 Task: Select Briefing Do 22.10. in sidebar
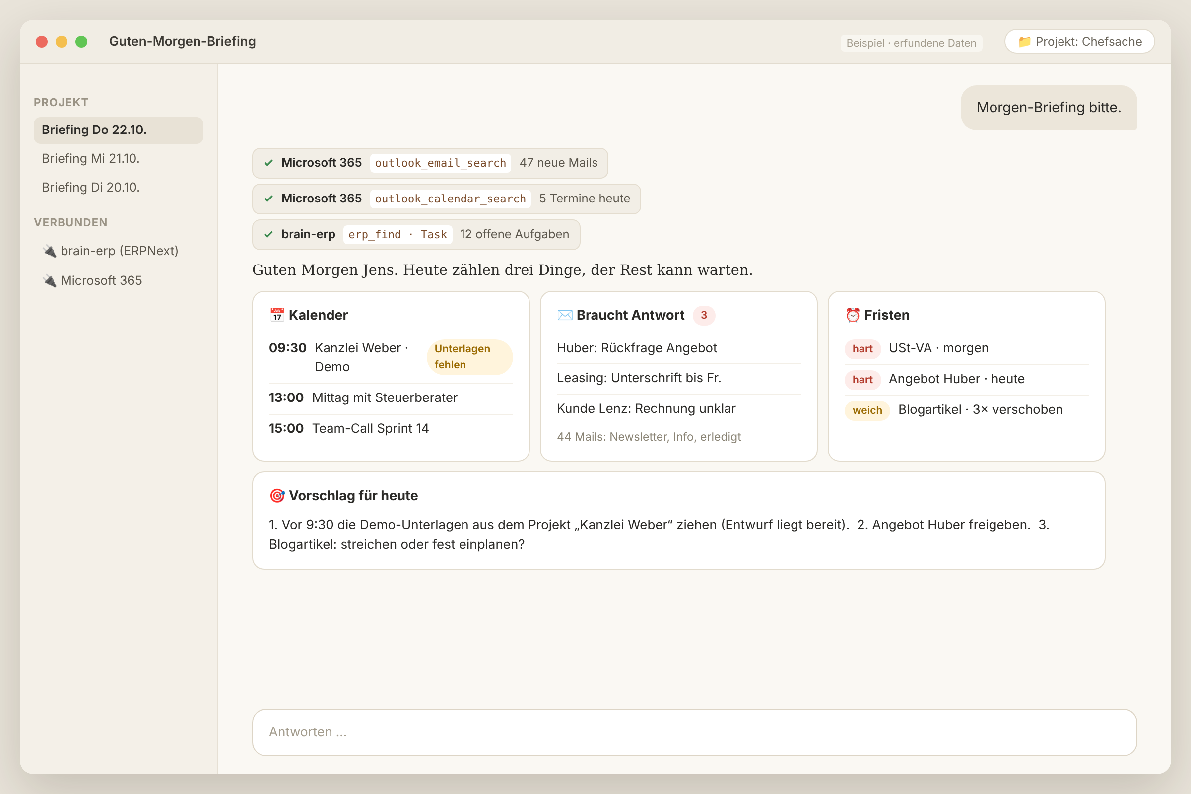pyautogui.click(x=119, y=130)
